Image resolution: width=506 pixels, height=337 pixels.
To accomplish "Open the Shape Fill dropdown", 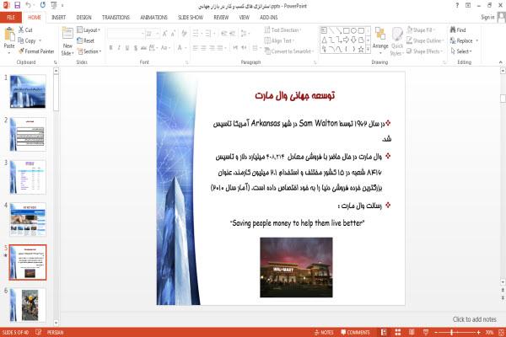I will tap(420, 30).
